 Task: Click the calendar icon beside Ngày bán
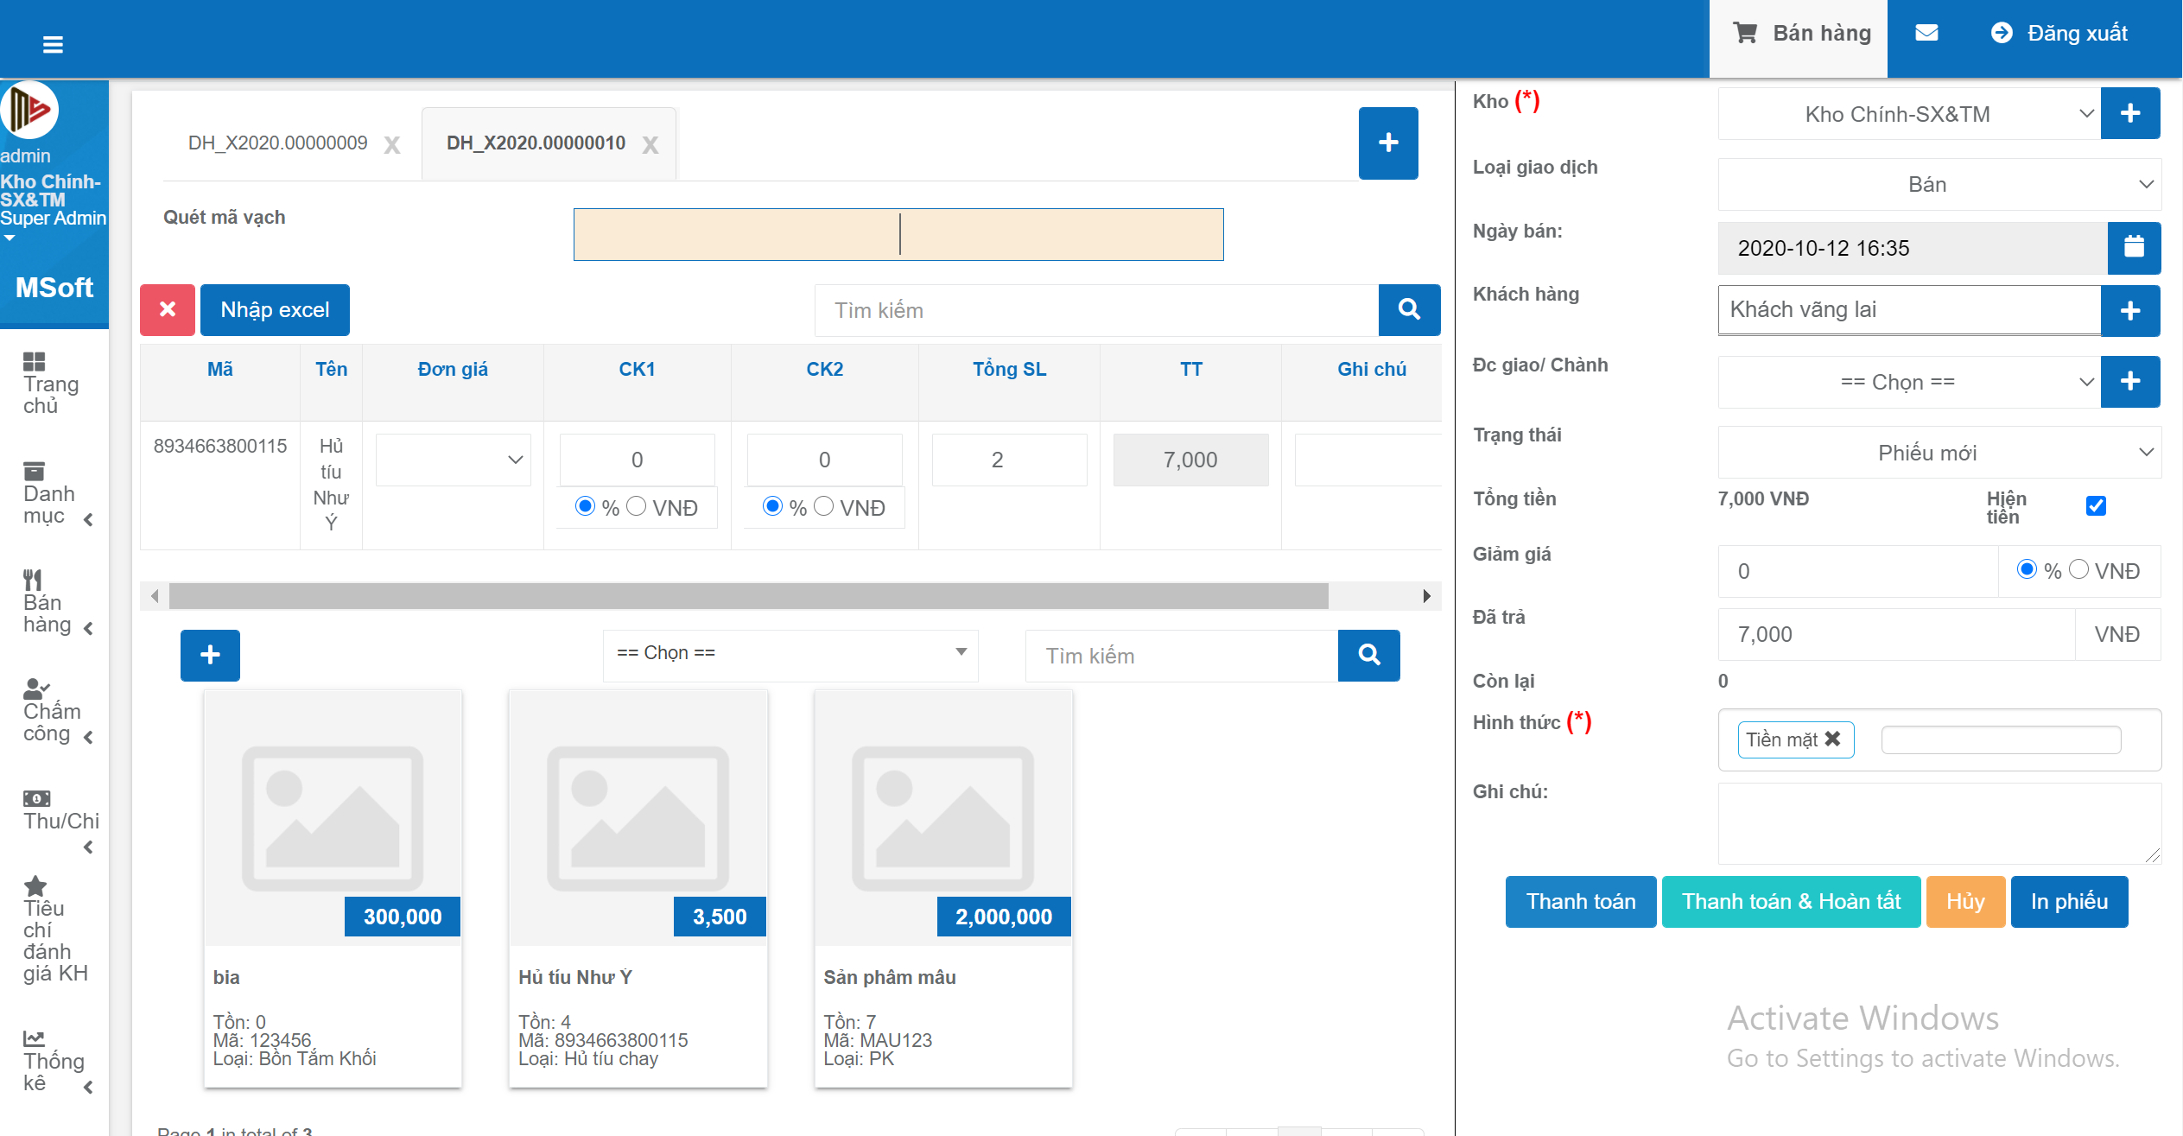(x=2133, y=248)
